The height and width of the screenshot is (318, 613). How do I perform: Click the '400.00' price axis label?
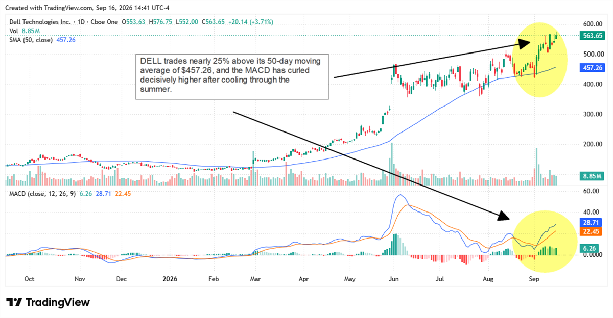click(594, 84)
